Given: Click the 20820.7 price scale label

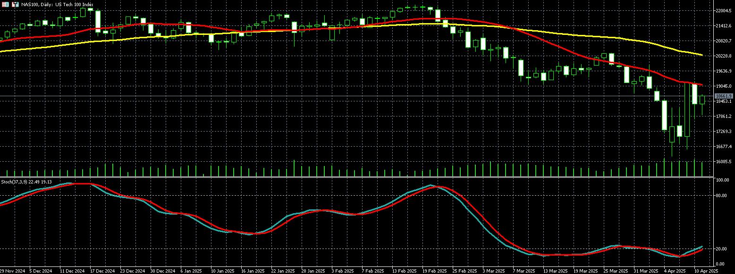Looking at the screenshot, I should 723,41.
